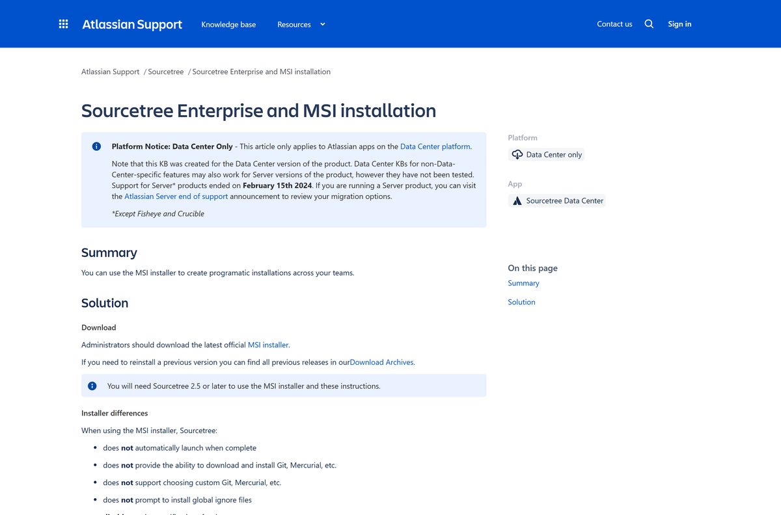This screenshot has height=515, width=781.
Task: Click the 'App' sidebar label
Action: point(515,184)
